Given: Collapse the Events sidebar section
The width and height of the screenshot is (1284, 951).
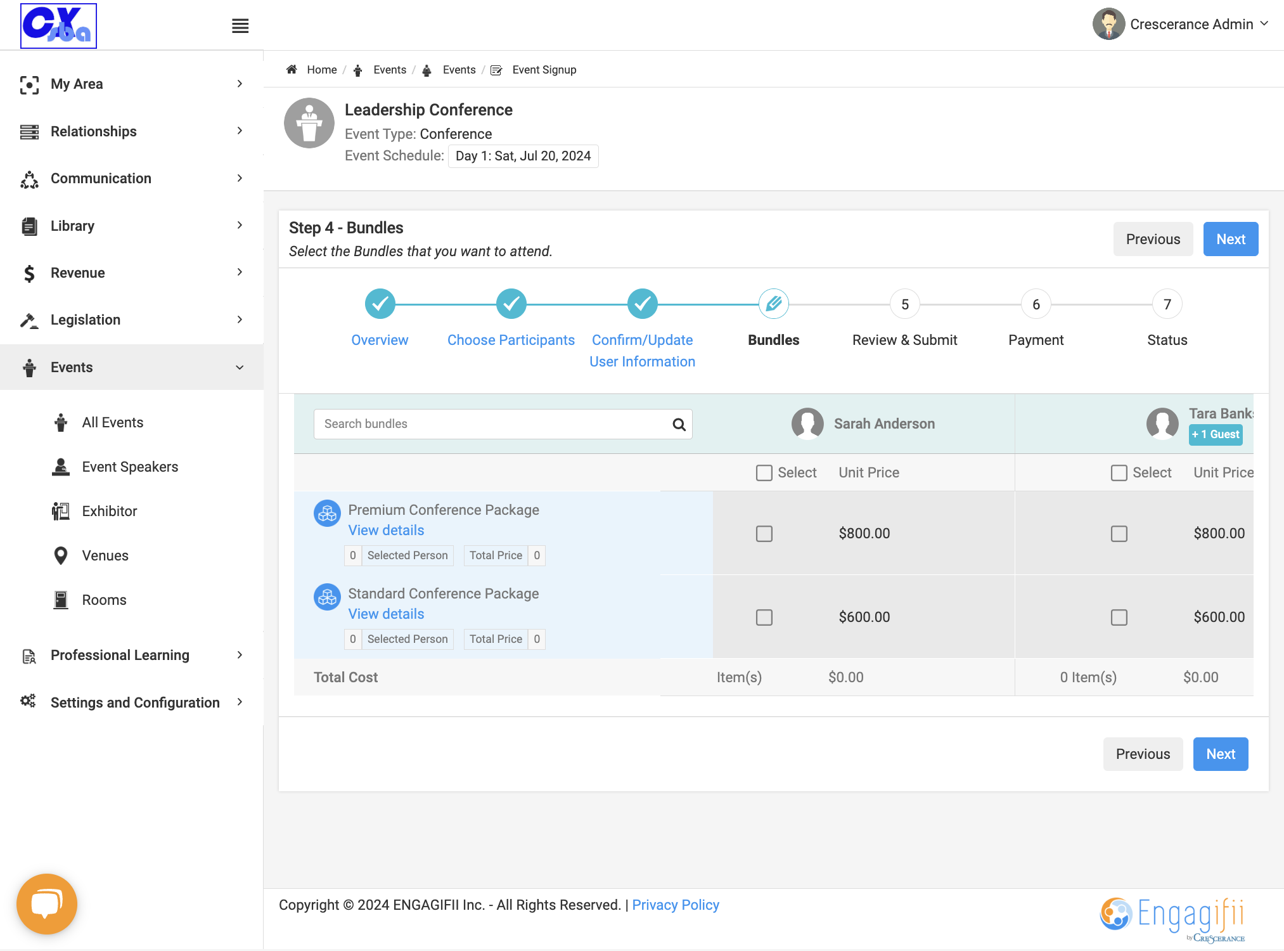Looking at the screenshot, I should 132,367.
